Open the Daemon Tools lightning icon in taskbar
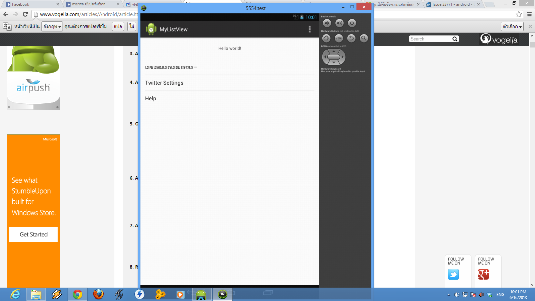 [139, 294]
